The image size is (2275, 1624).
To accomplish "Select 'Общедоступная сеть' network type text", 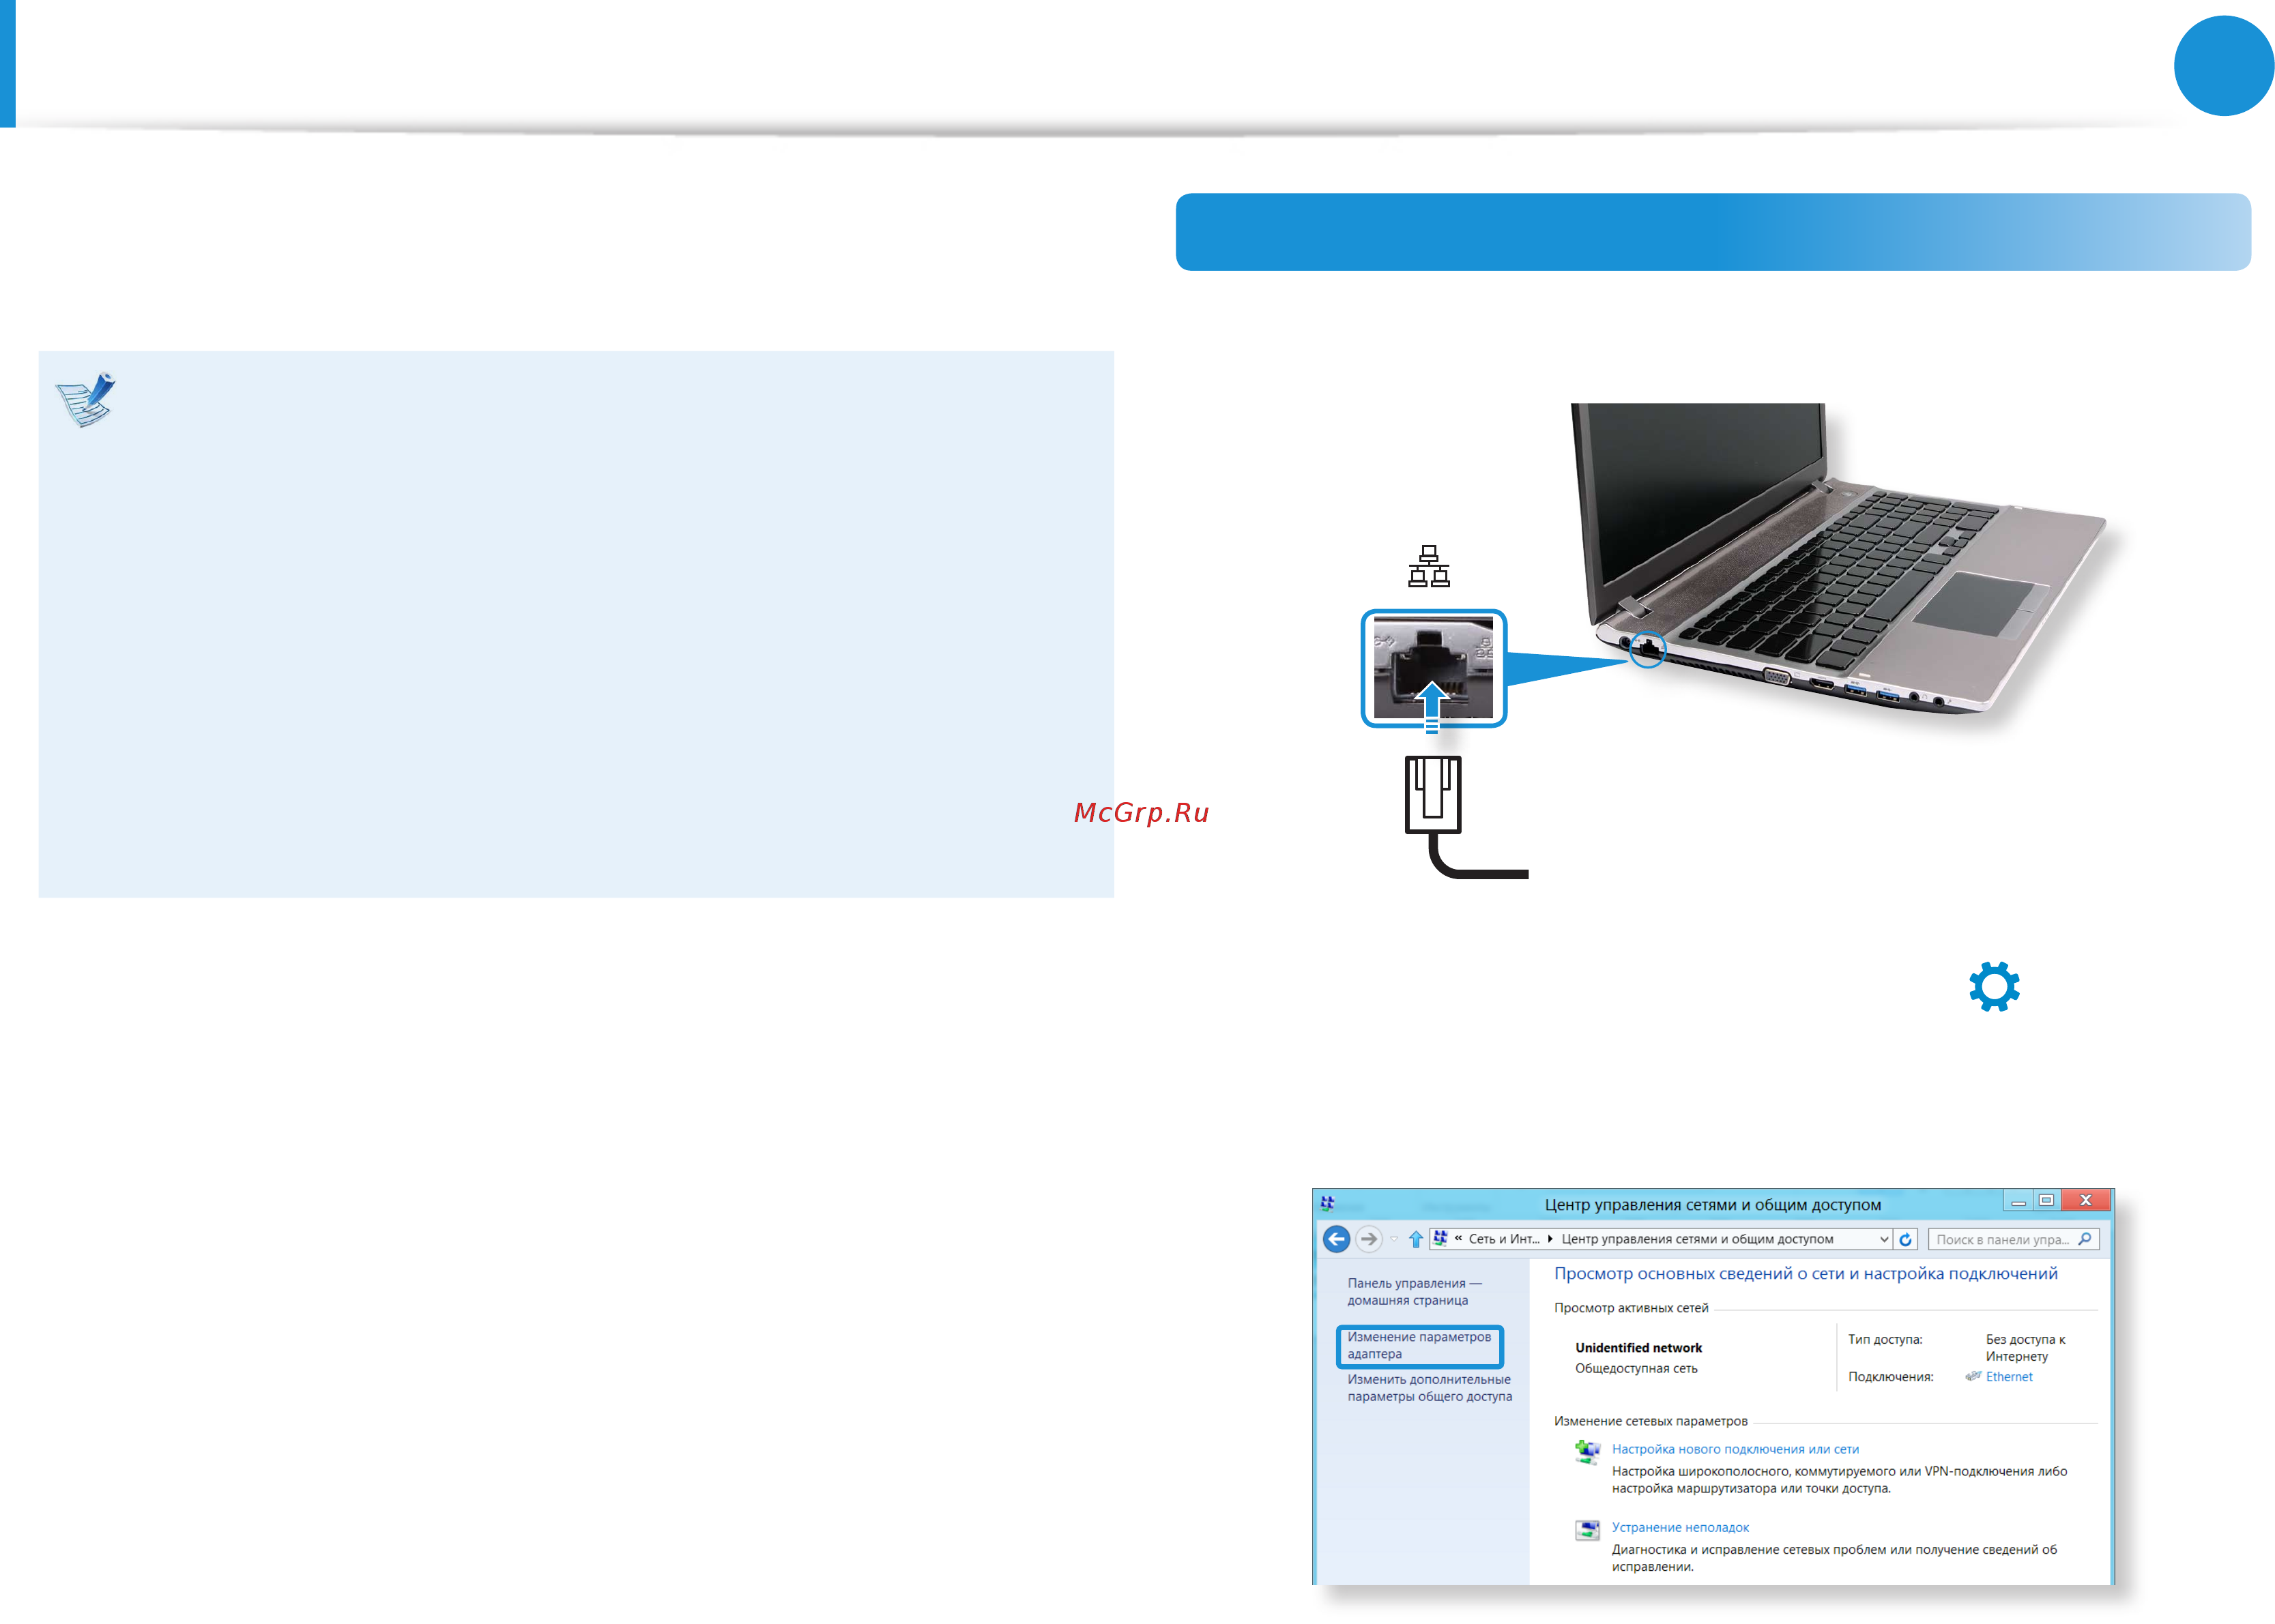I will pyautogui.click(x=1636, y=1368).
